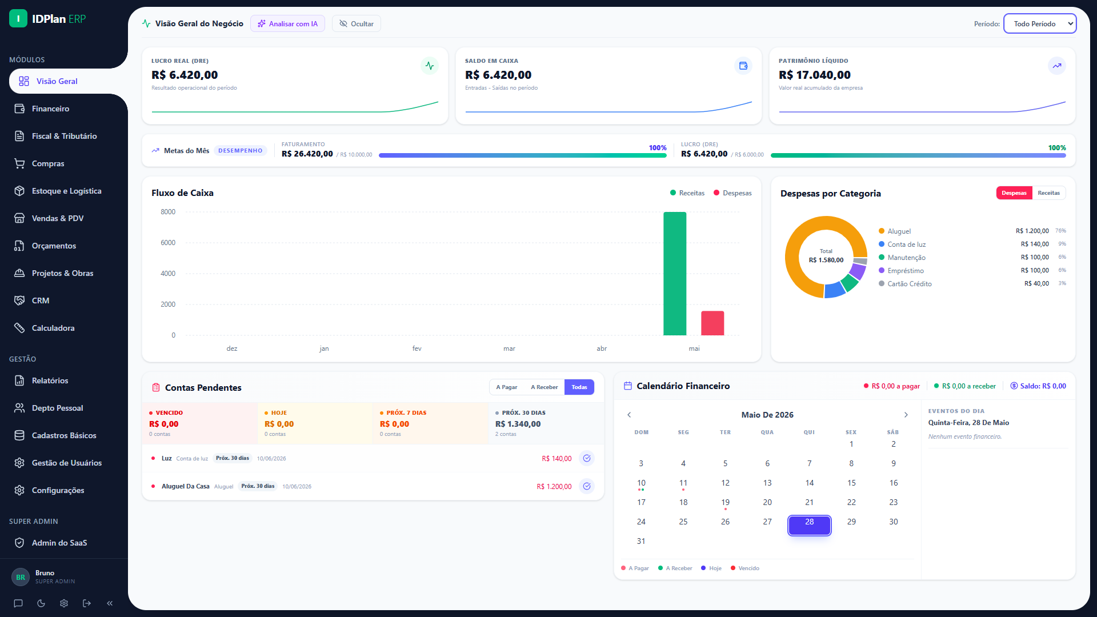Viewport: 1097px width, 617px height.
Task: Select A Pagar tab in Contas Pendentes
Action: (x=507, y=387)
